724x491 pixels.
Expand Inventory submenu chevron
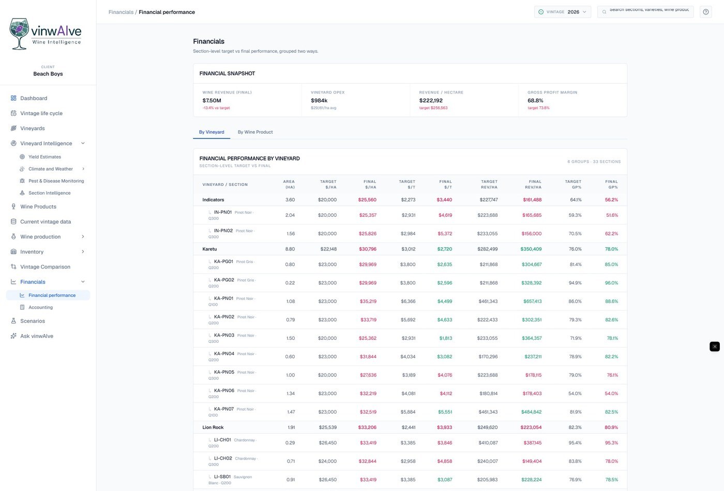pyautogui.click(x=83, y=251)
